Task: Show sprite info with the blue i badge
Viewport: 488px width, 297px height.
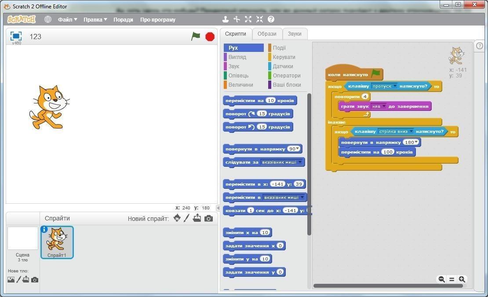Action: click(x=44, y=229)
